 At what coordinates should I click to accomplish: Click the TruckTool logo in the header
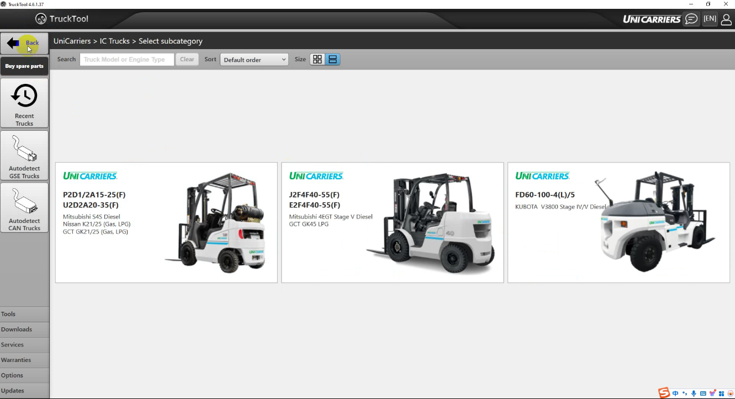click(x=62, y=19)
